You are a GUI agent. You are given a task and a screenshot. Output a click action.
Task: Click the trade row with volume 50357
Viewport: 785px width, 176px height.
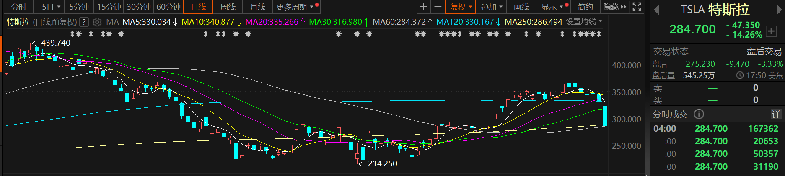point(717,154)
